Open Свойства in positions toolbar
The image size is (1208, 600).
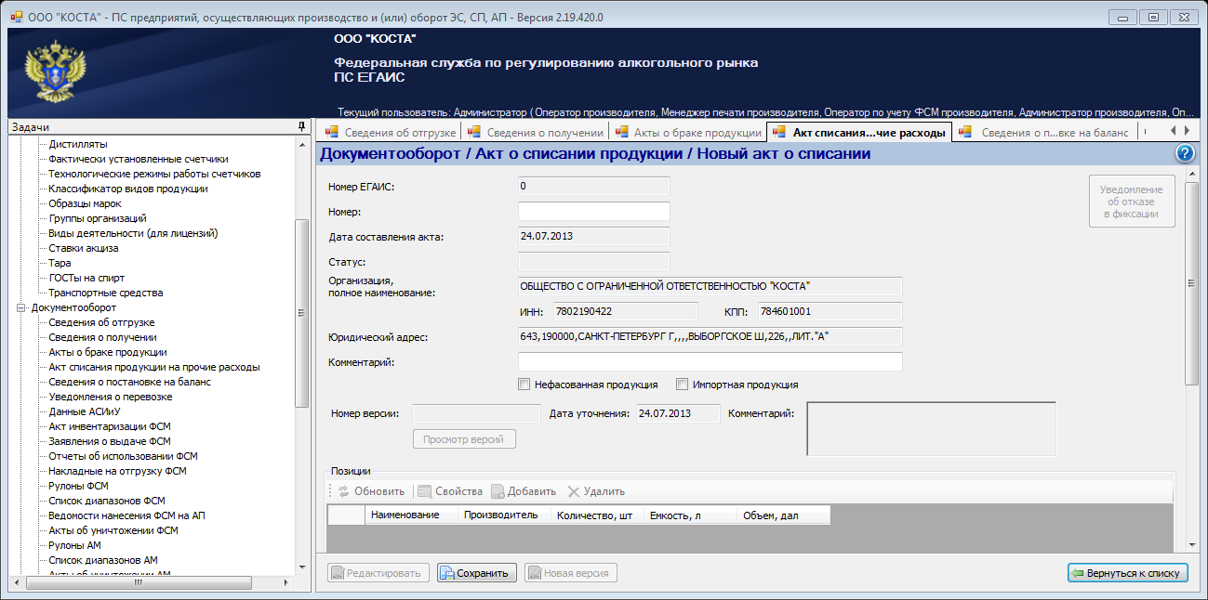(450, 491)
